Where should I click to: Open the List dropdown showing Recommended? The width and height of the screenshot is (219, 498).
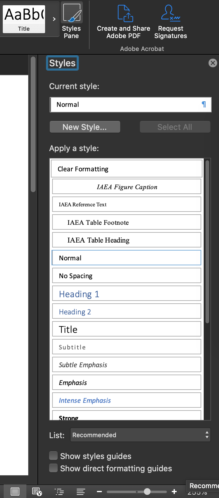tap(140, 435)
